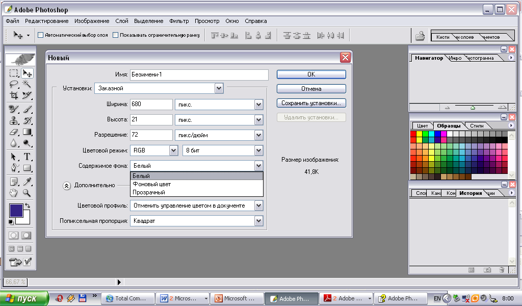Open the 'Файл' menu
Viewport: 522px width, 306px height.
point(12,21)
